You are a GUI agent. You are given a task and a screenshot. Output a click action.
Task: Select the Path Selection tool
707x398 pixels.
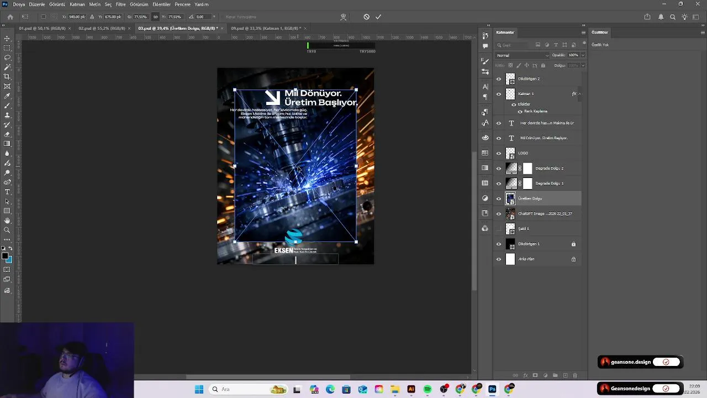[7, 201]
